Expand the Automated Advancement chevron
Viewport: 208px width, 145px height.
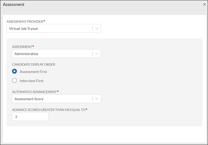pos(97,99)
